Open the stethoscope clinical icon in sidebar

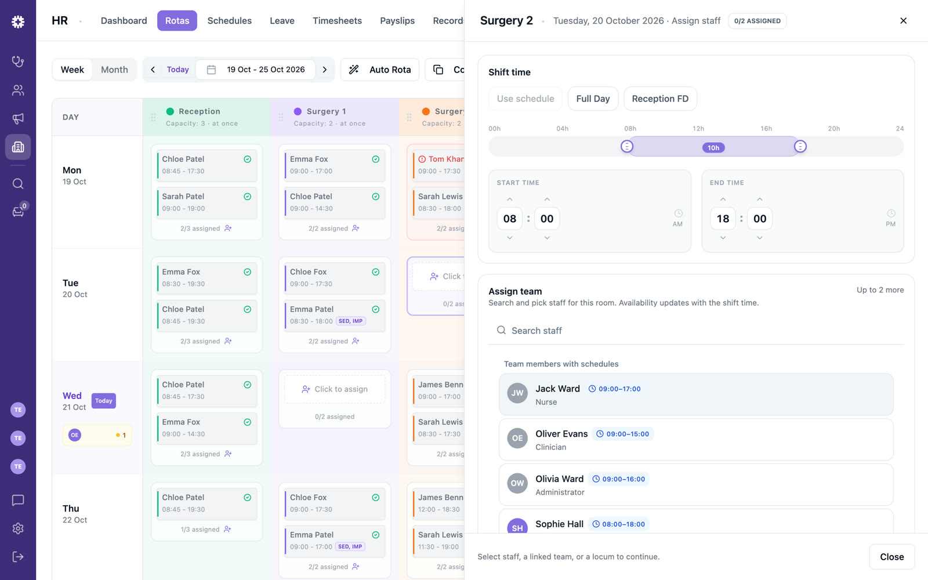click(18, 61)
